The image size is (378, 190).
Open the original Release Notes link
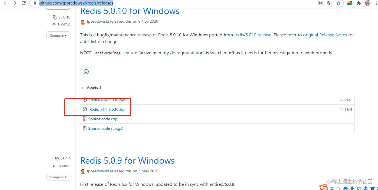[x=325, y=35]
